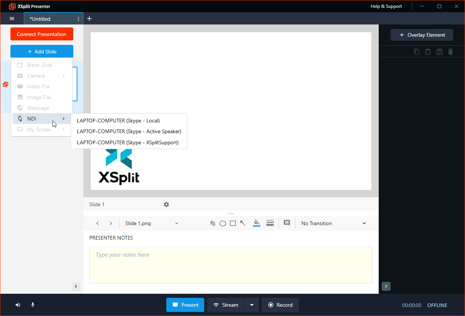Click the Add Slide button

pyautogui.click(x=42, y=52)
